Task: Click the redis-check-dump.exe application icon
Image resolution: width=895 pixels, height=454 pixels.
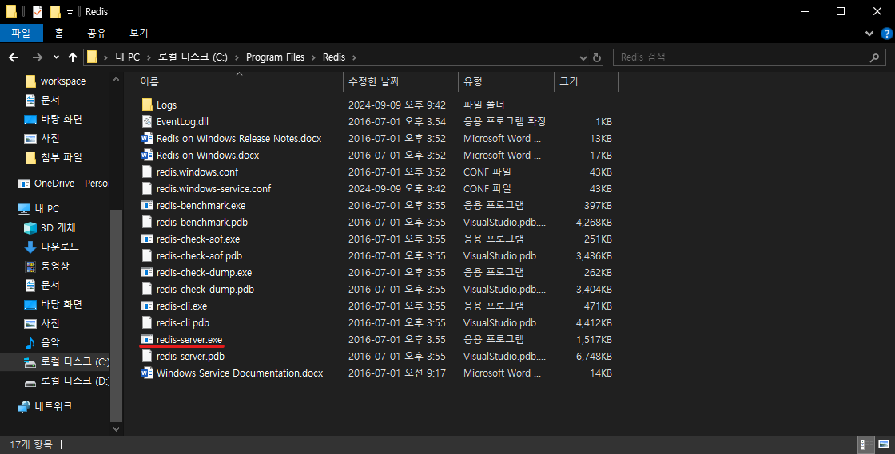Action: [147, 273]
